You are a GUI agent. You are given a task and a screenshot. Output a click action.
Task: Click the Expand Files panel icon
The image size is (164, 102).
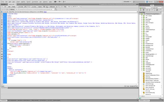pyautogui.click(x=160, y=10)
